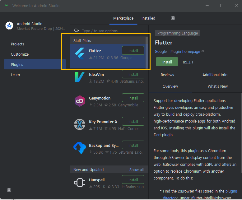Click Flutter's 3.96 star rating

(113, 58)
